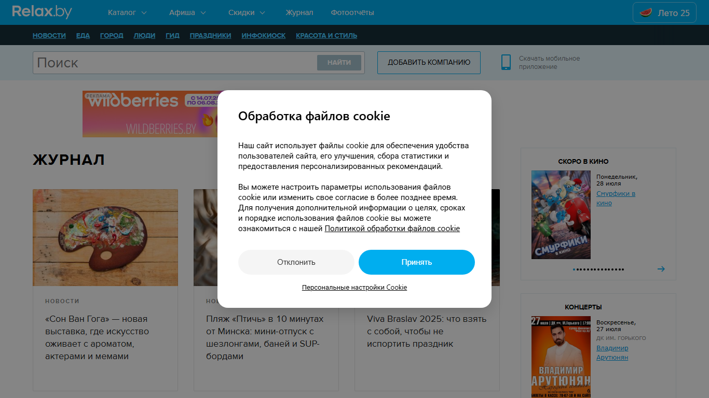Accept cookies with Принять button

pos(417,262)
